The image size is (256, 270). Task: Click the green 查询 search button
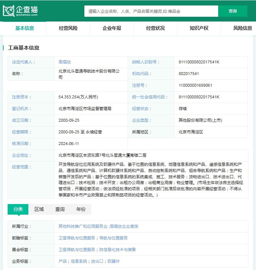pos(233,11)
